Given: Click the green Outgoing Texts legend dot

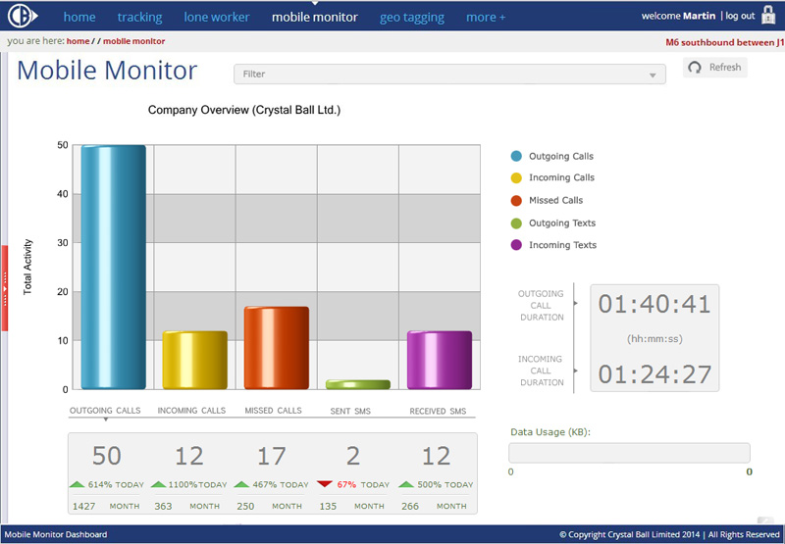Looking at the screenshot, I should (516, 223).
